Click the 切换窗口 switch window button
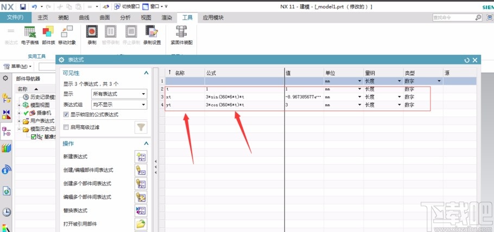This screenshot has height=232, width=494. [127, 7]
